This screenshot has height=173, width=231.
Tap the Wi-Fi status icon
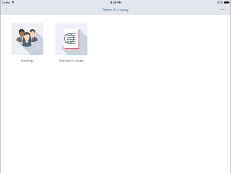pyautogui.click(x=13, y=3)
